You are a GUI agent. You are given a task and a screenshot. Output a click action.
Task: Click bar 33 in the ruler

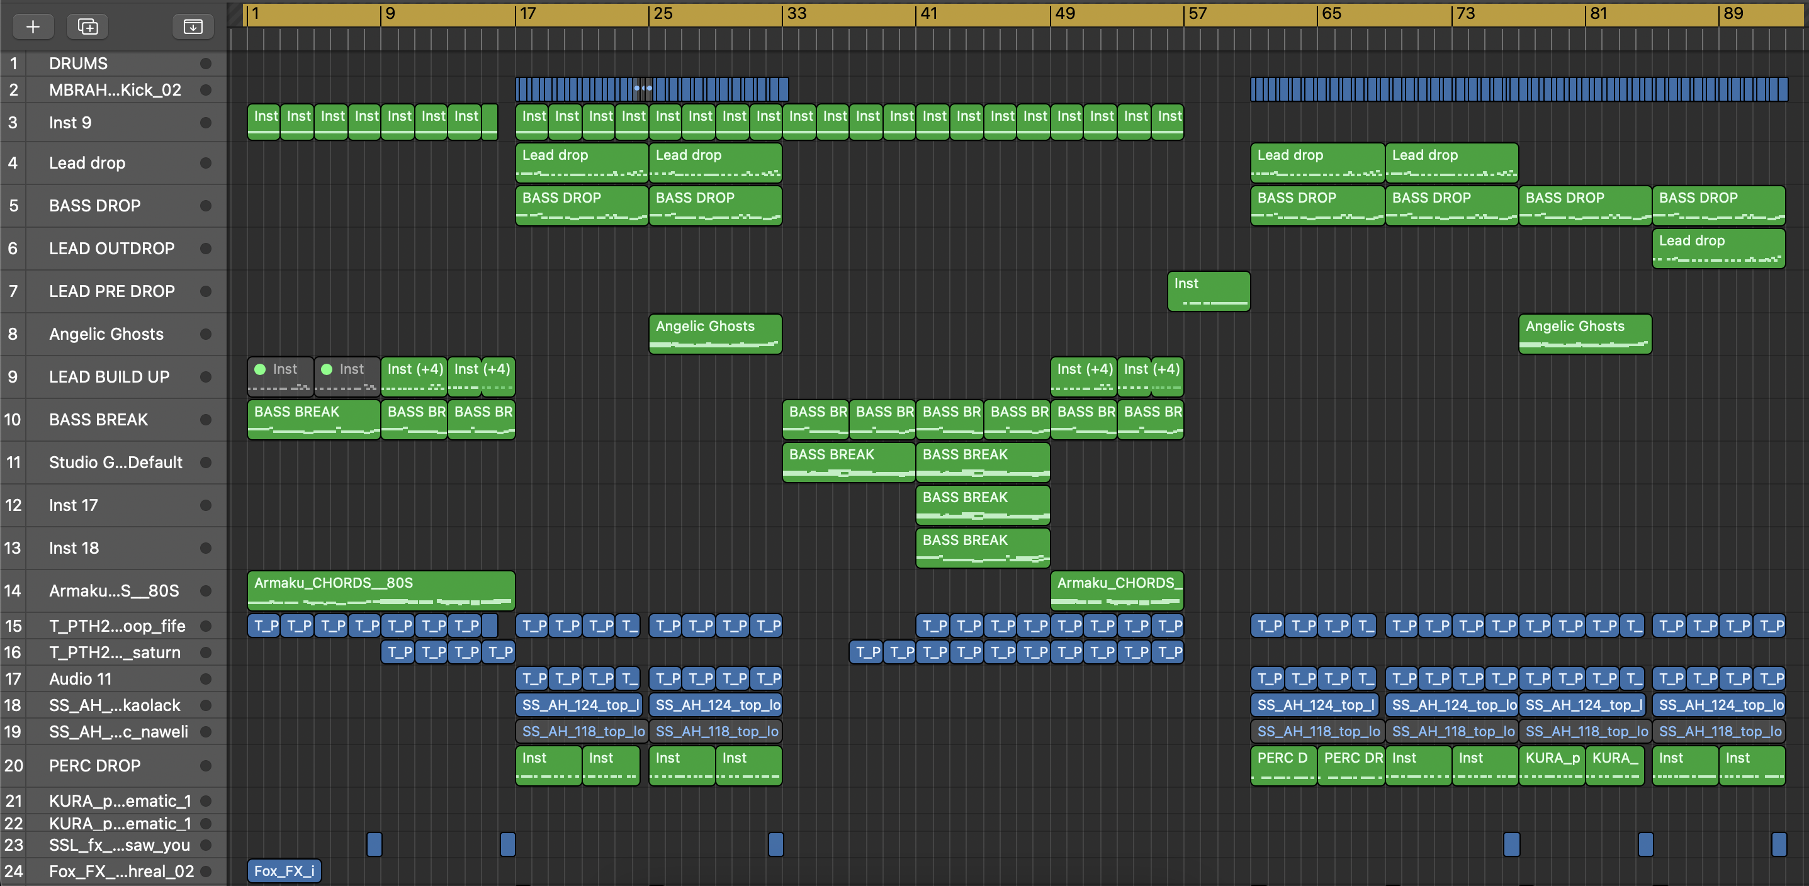796,14
